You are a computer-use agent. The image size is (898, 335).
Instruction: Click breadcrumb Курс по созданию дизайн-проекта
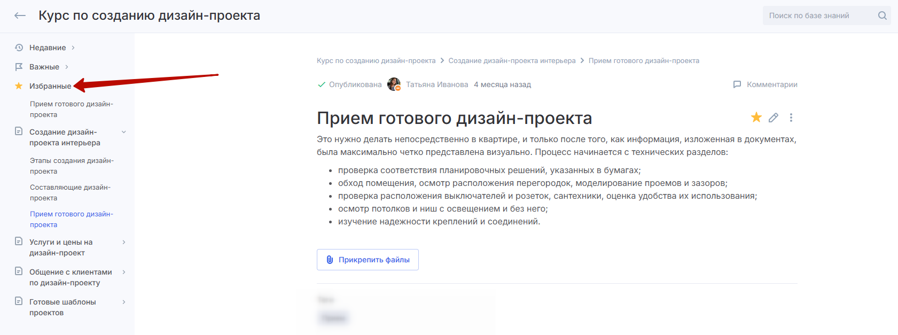pos(376,61)
